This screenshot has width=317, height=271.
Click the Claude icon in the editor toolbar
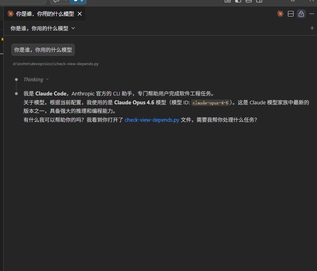[280, 14]
